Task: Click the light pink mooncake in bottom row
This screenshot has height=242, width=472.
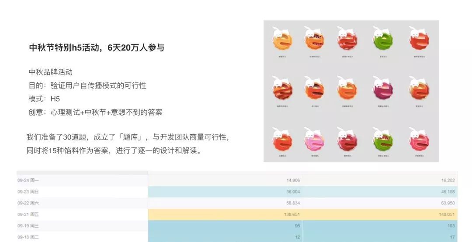Action: click(314, 140)
